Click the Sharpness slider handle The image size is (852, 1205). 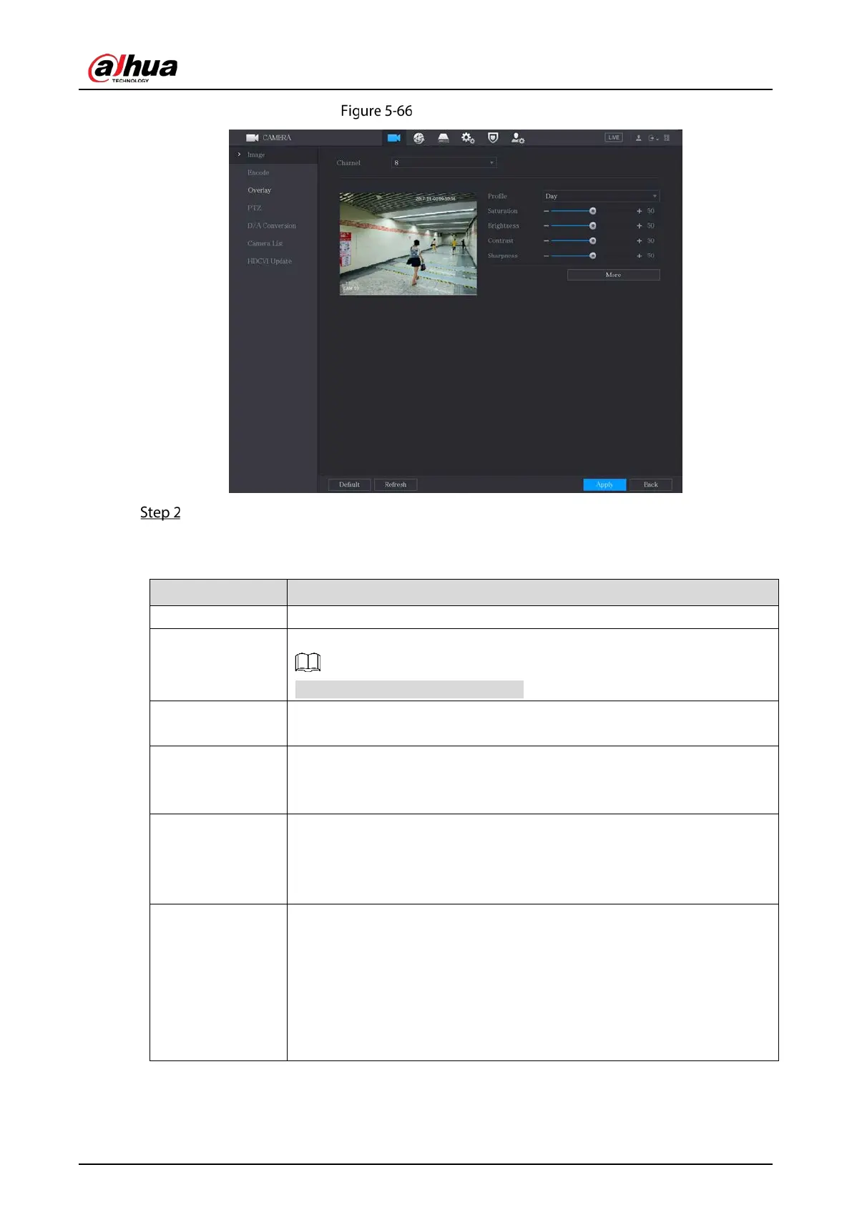pyautogui.click(x=592, y=255)
